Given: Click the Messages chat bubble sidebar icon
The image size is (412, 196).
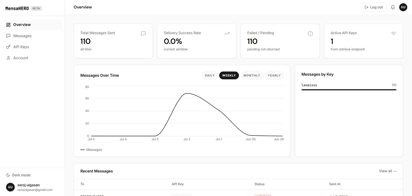Looking at the screenshot, I should click(8, 36).
